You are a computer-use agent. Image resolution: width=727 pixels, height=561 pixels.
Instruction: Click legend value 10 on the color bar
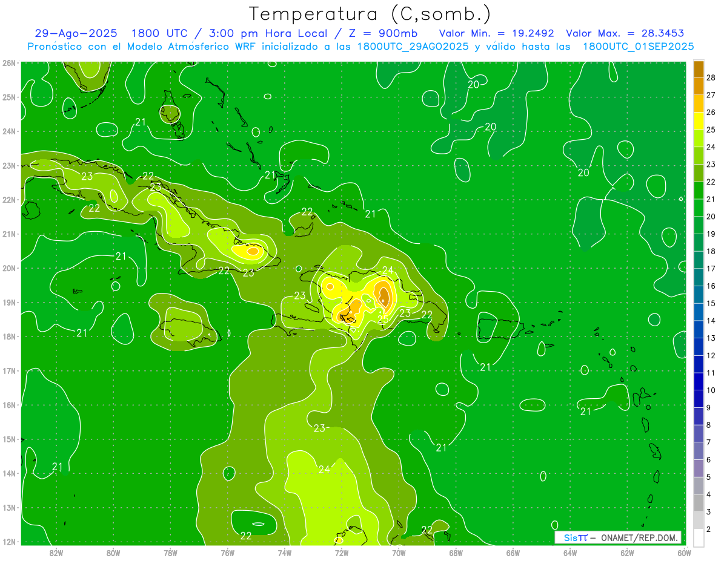[711, 390]
